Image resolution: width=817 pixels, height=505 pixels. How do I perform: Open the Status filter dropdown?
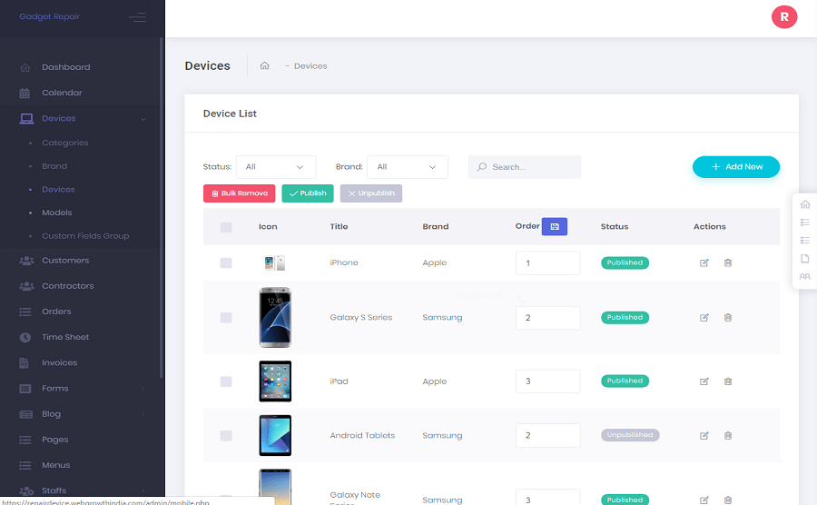coord(276,167)
